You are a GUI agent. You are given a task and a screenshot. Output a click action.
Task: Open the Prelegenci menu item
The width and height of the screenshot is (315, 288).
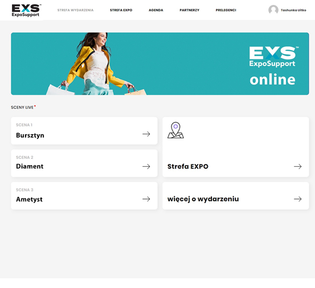226,10
